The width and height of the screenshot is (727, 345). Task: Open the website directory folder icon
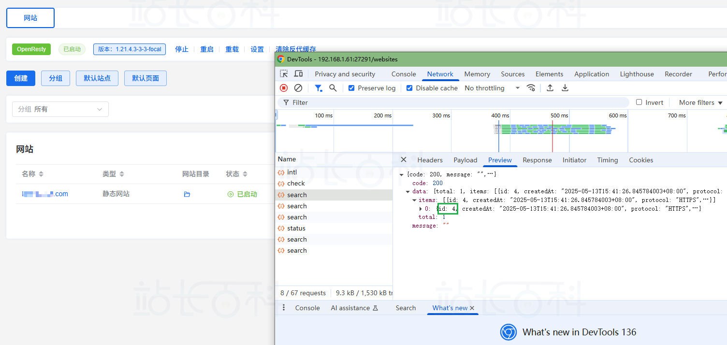187,194
